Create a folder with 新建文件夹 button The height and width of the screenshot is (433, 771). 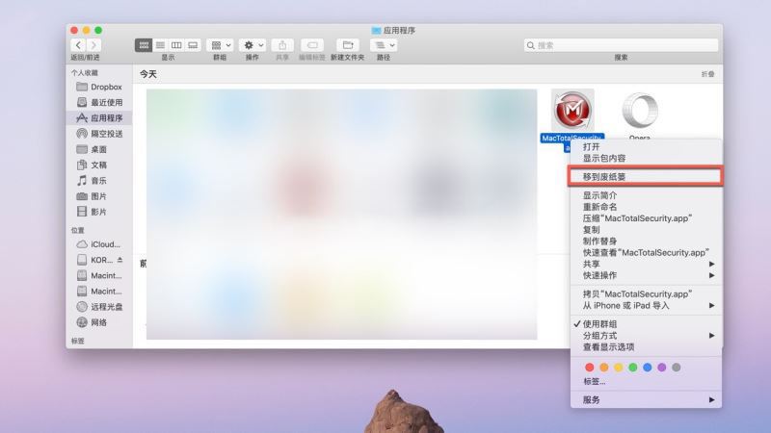coord(348,45)
